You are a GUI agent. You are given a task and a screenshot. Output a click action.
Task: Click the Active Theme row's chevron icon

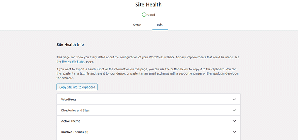tap(234, 121)
